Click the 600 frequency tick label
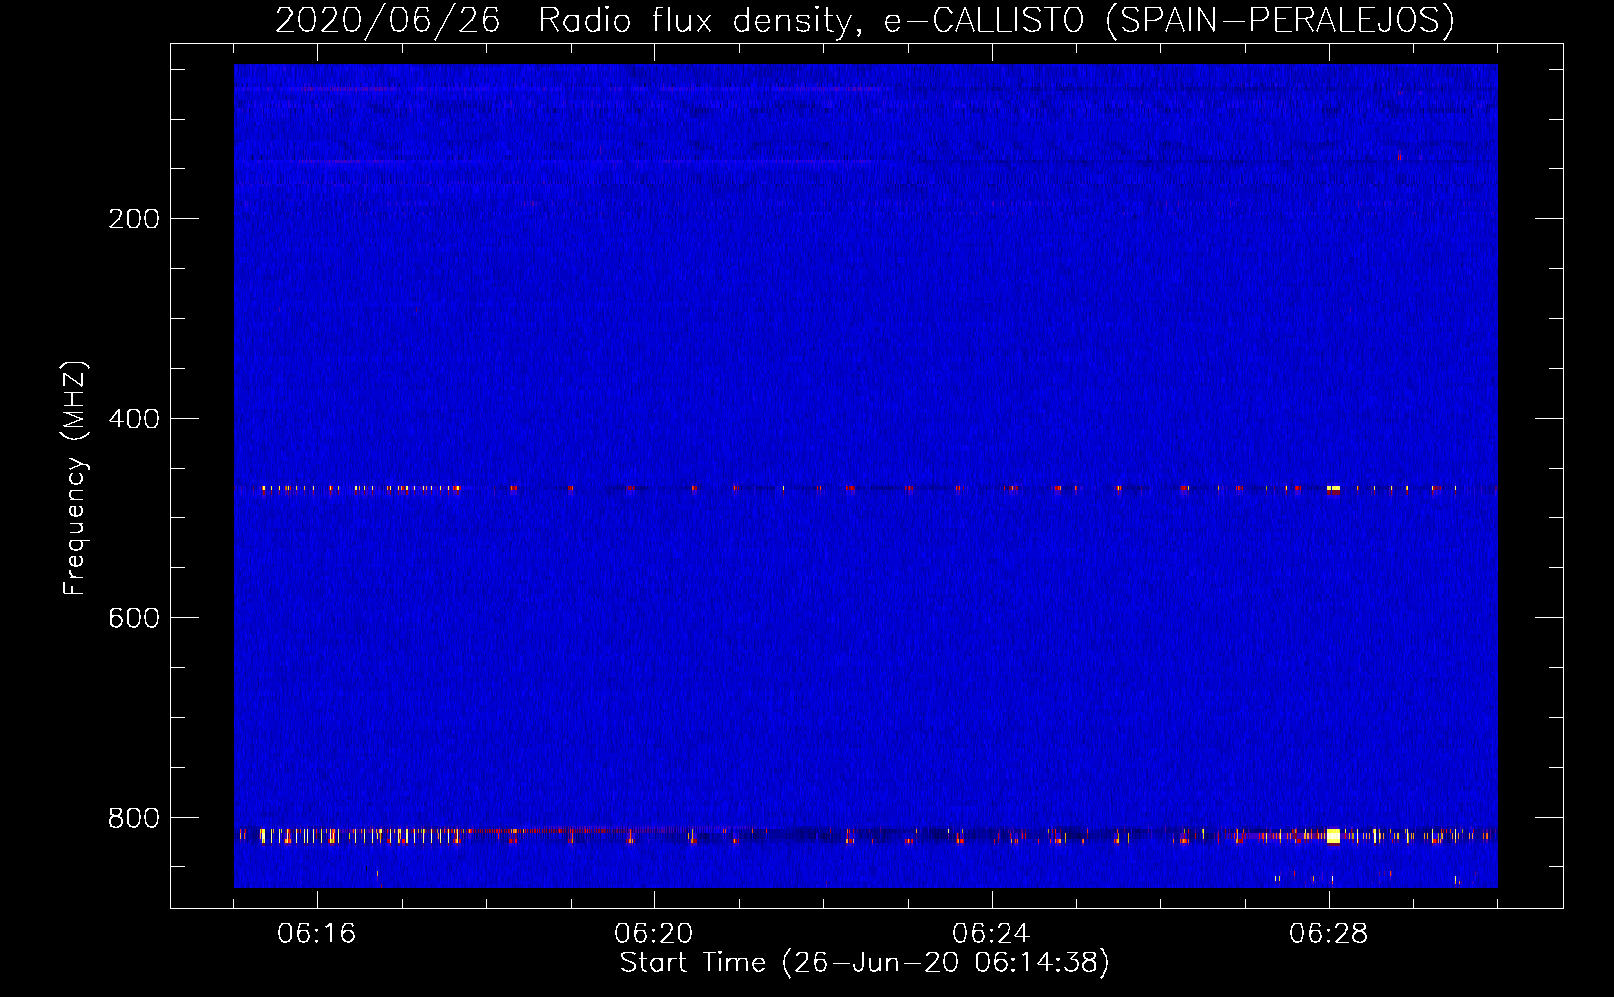Image resolution: width=1614 pixels, height=997 pixels. click(x=134, y=618)
